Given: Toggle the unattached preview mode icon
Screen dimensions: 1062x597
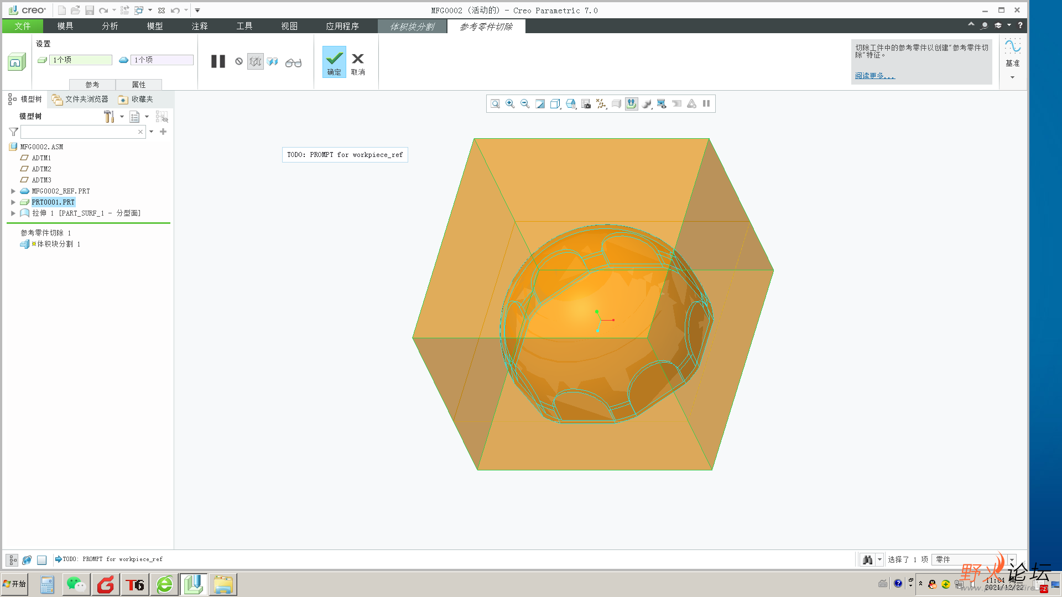Looking at the screenshot, I should (255, 61).
